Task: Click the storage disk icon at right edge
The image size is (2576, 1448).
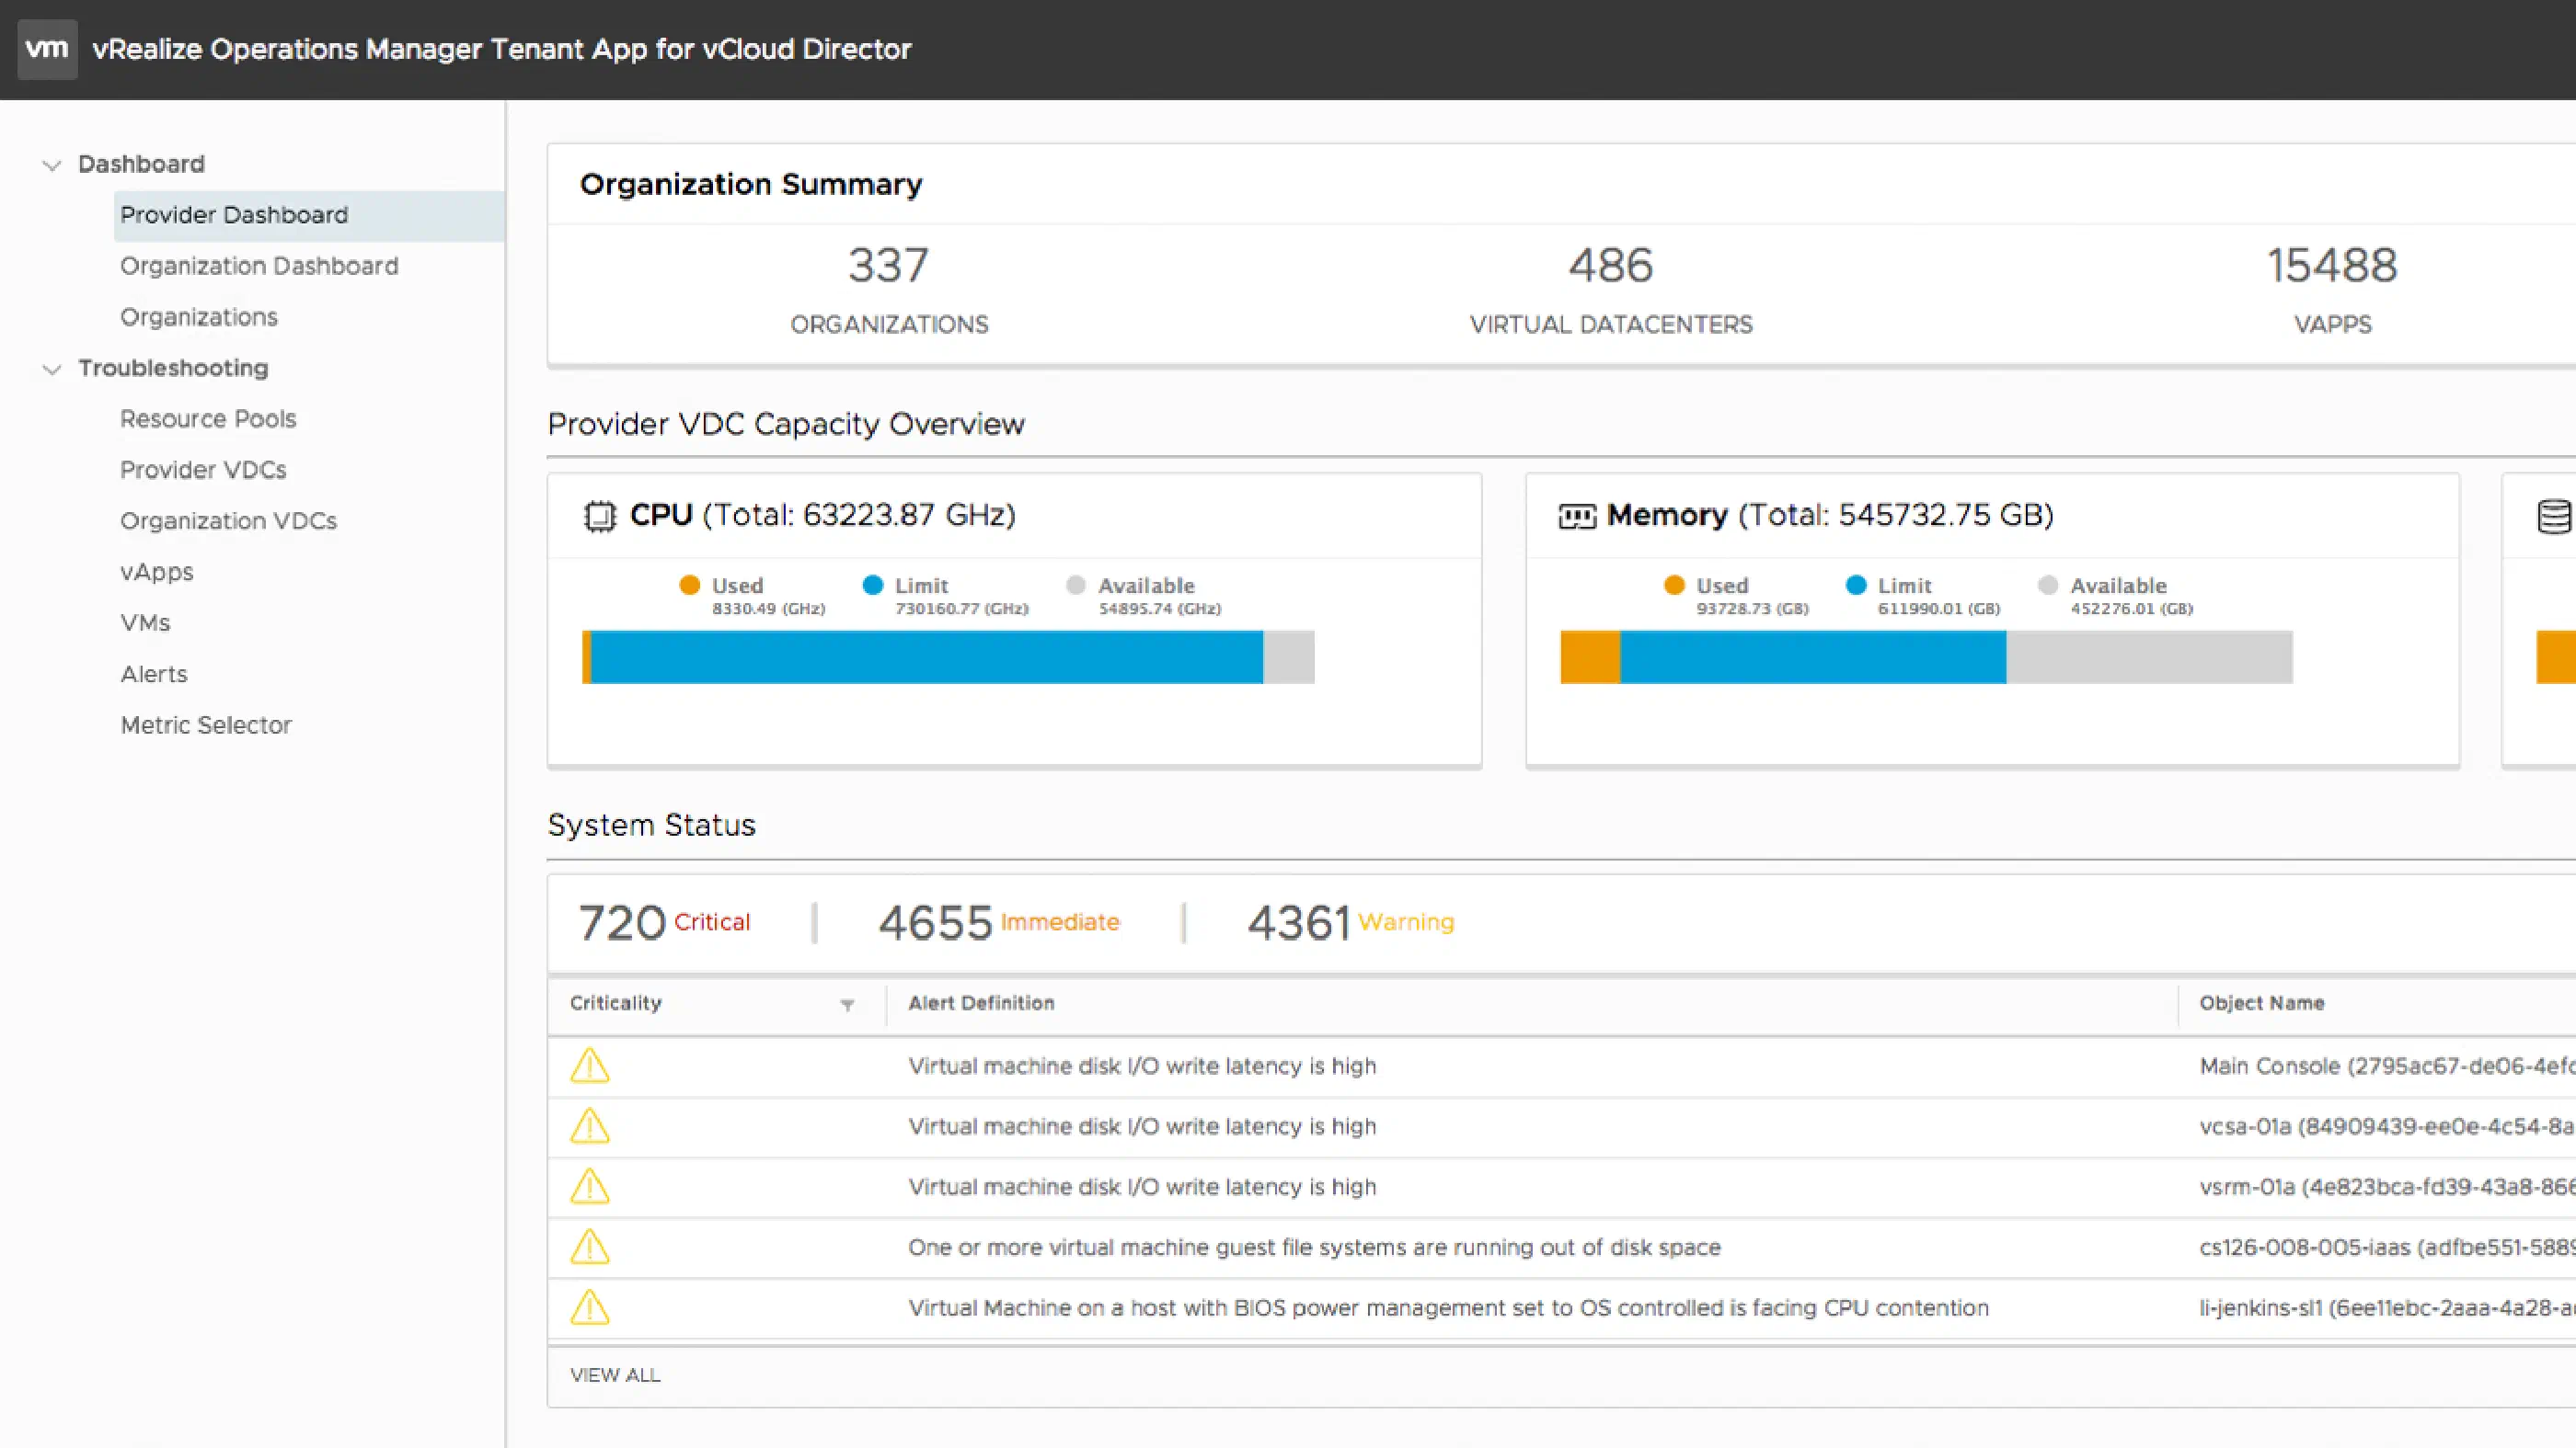Action: (2556, 516)
